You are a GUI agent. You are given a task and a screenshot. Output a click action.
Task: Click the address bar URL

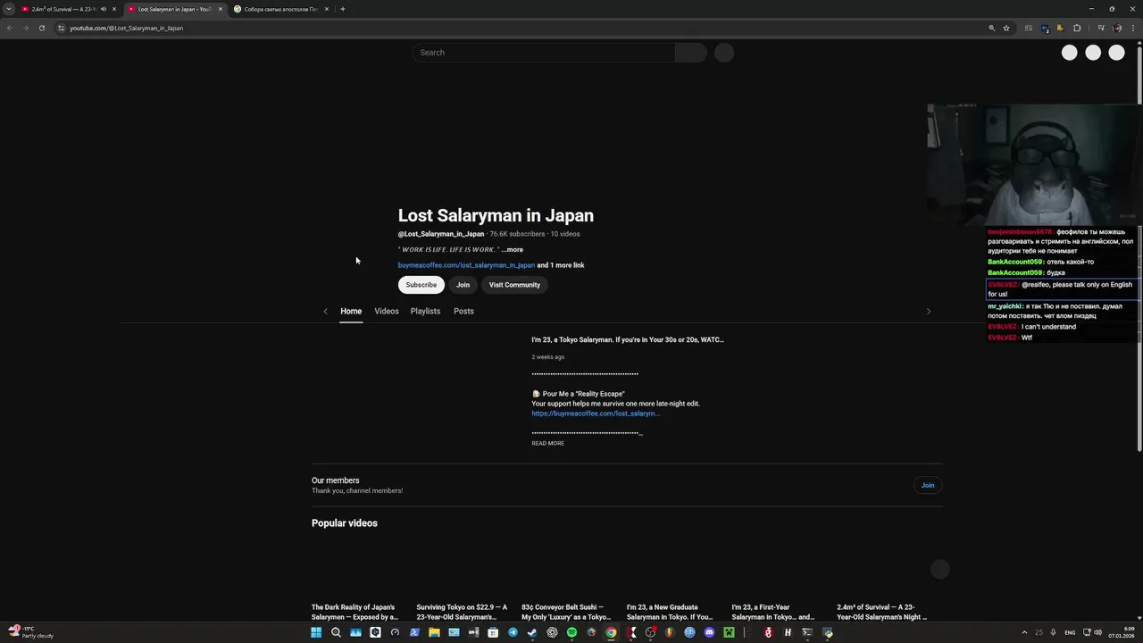pyautogui.click(x=126, y=28)
